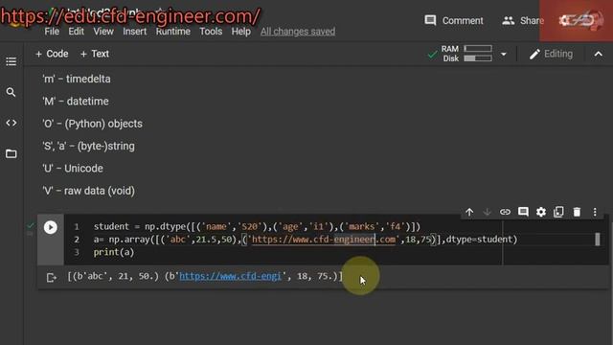Copy link to cell icon
Screen dimensions: 613x345
point(505,212)
